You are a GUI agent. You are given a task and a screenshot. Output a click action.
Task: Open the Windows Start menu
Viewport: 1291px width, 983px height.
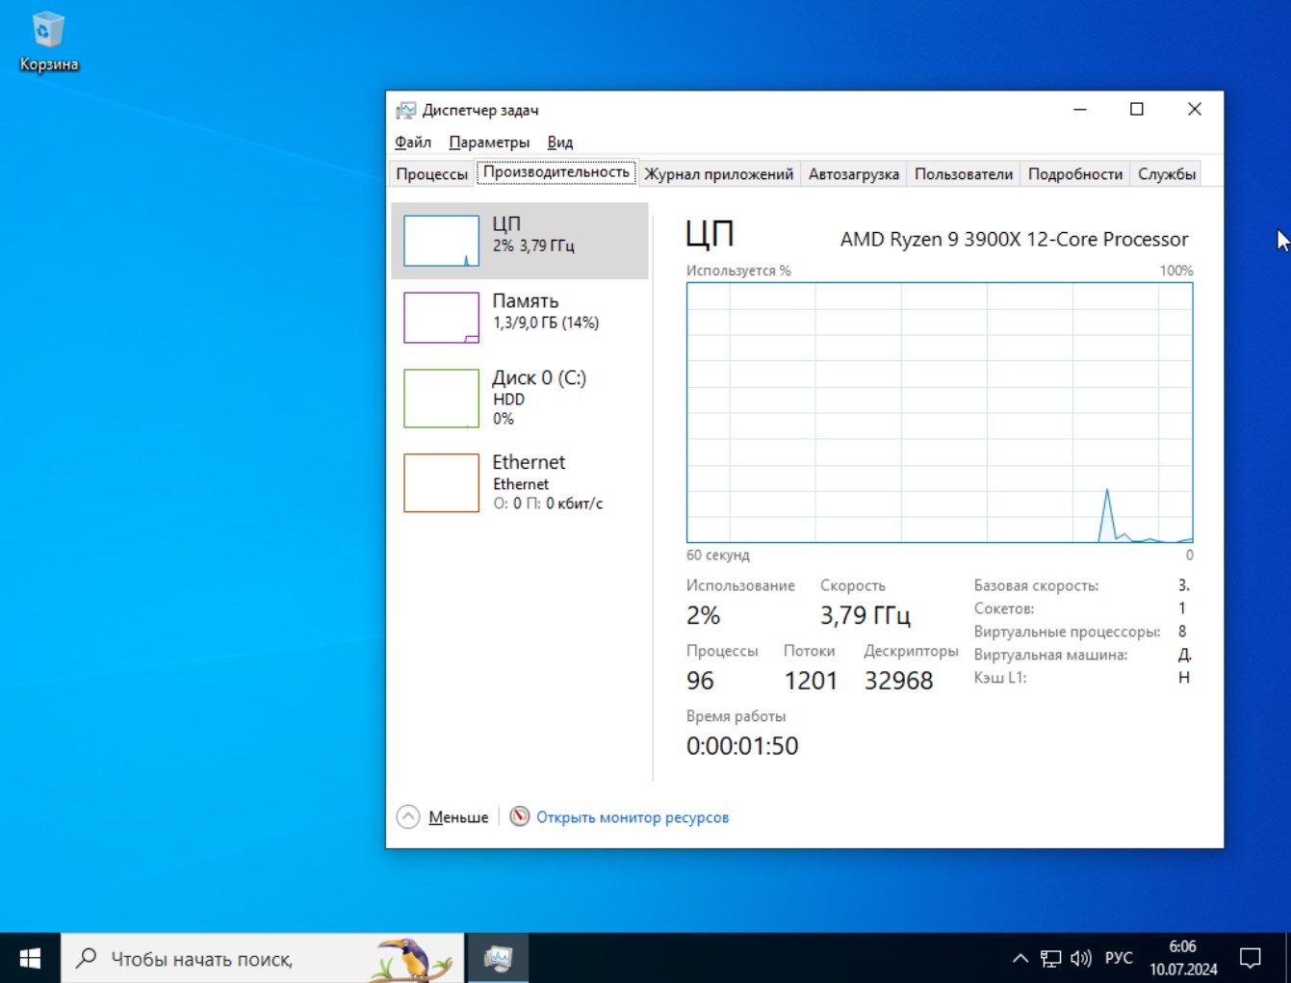click(x=30, y=958)
